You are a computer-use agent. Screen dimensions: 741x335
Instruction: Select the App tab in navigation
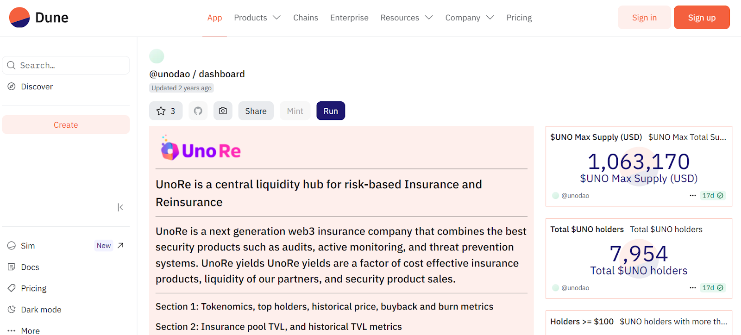(214, 18)
